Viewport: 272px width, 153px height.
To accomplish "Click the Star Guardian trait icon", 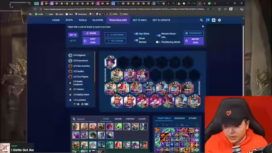I will point(70,66).
